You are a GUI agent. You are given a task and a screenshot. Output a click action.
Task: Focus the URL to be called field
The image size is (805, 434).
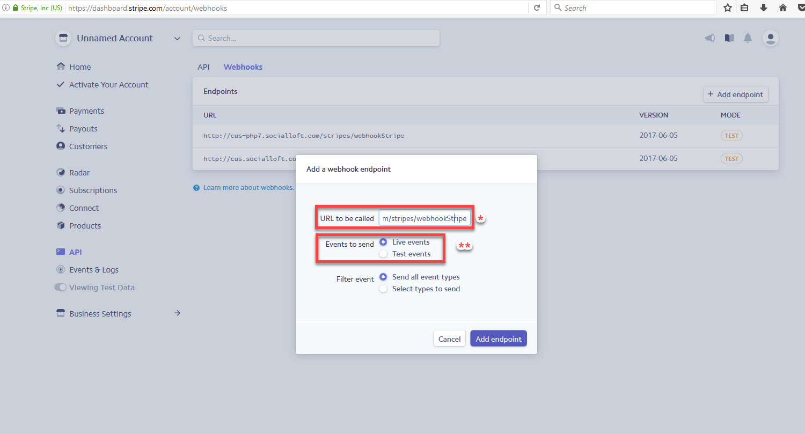425,218
